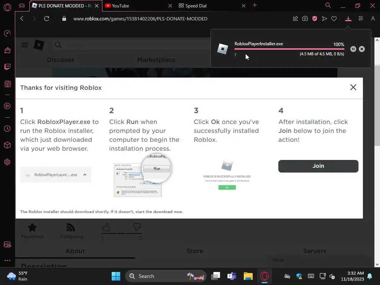Open the Player icon in sidebar
This screenshot has height=285, width=380.
point(7,106)
